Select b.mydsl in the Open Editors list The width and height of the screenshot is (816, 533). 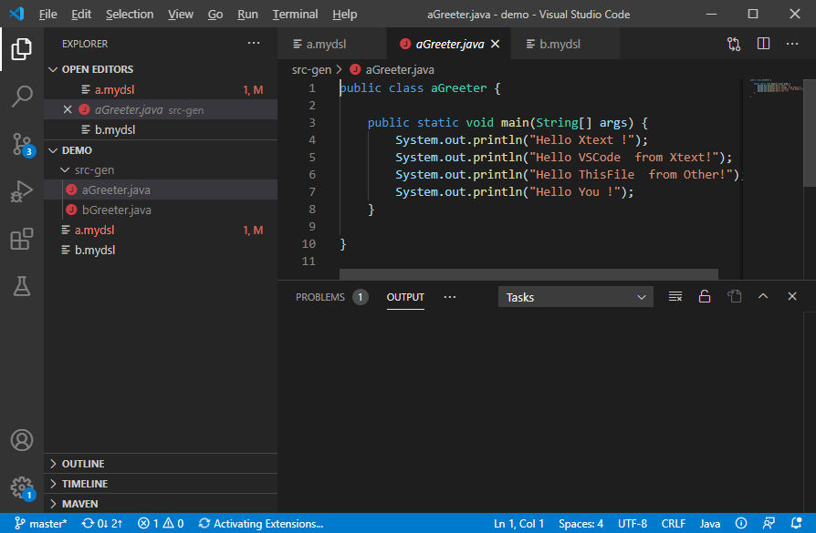[x=161, y=130]
